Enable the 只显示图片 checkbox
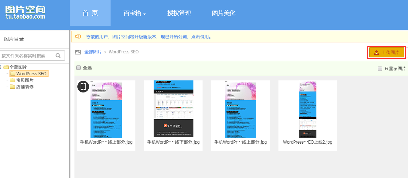 click(380, 69)
